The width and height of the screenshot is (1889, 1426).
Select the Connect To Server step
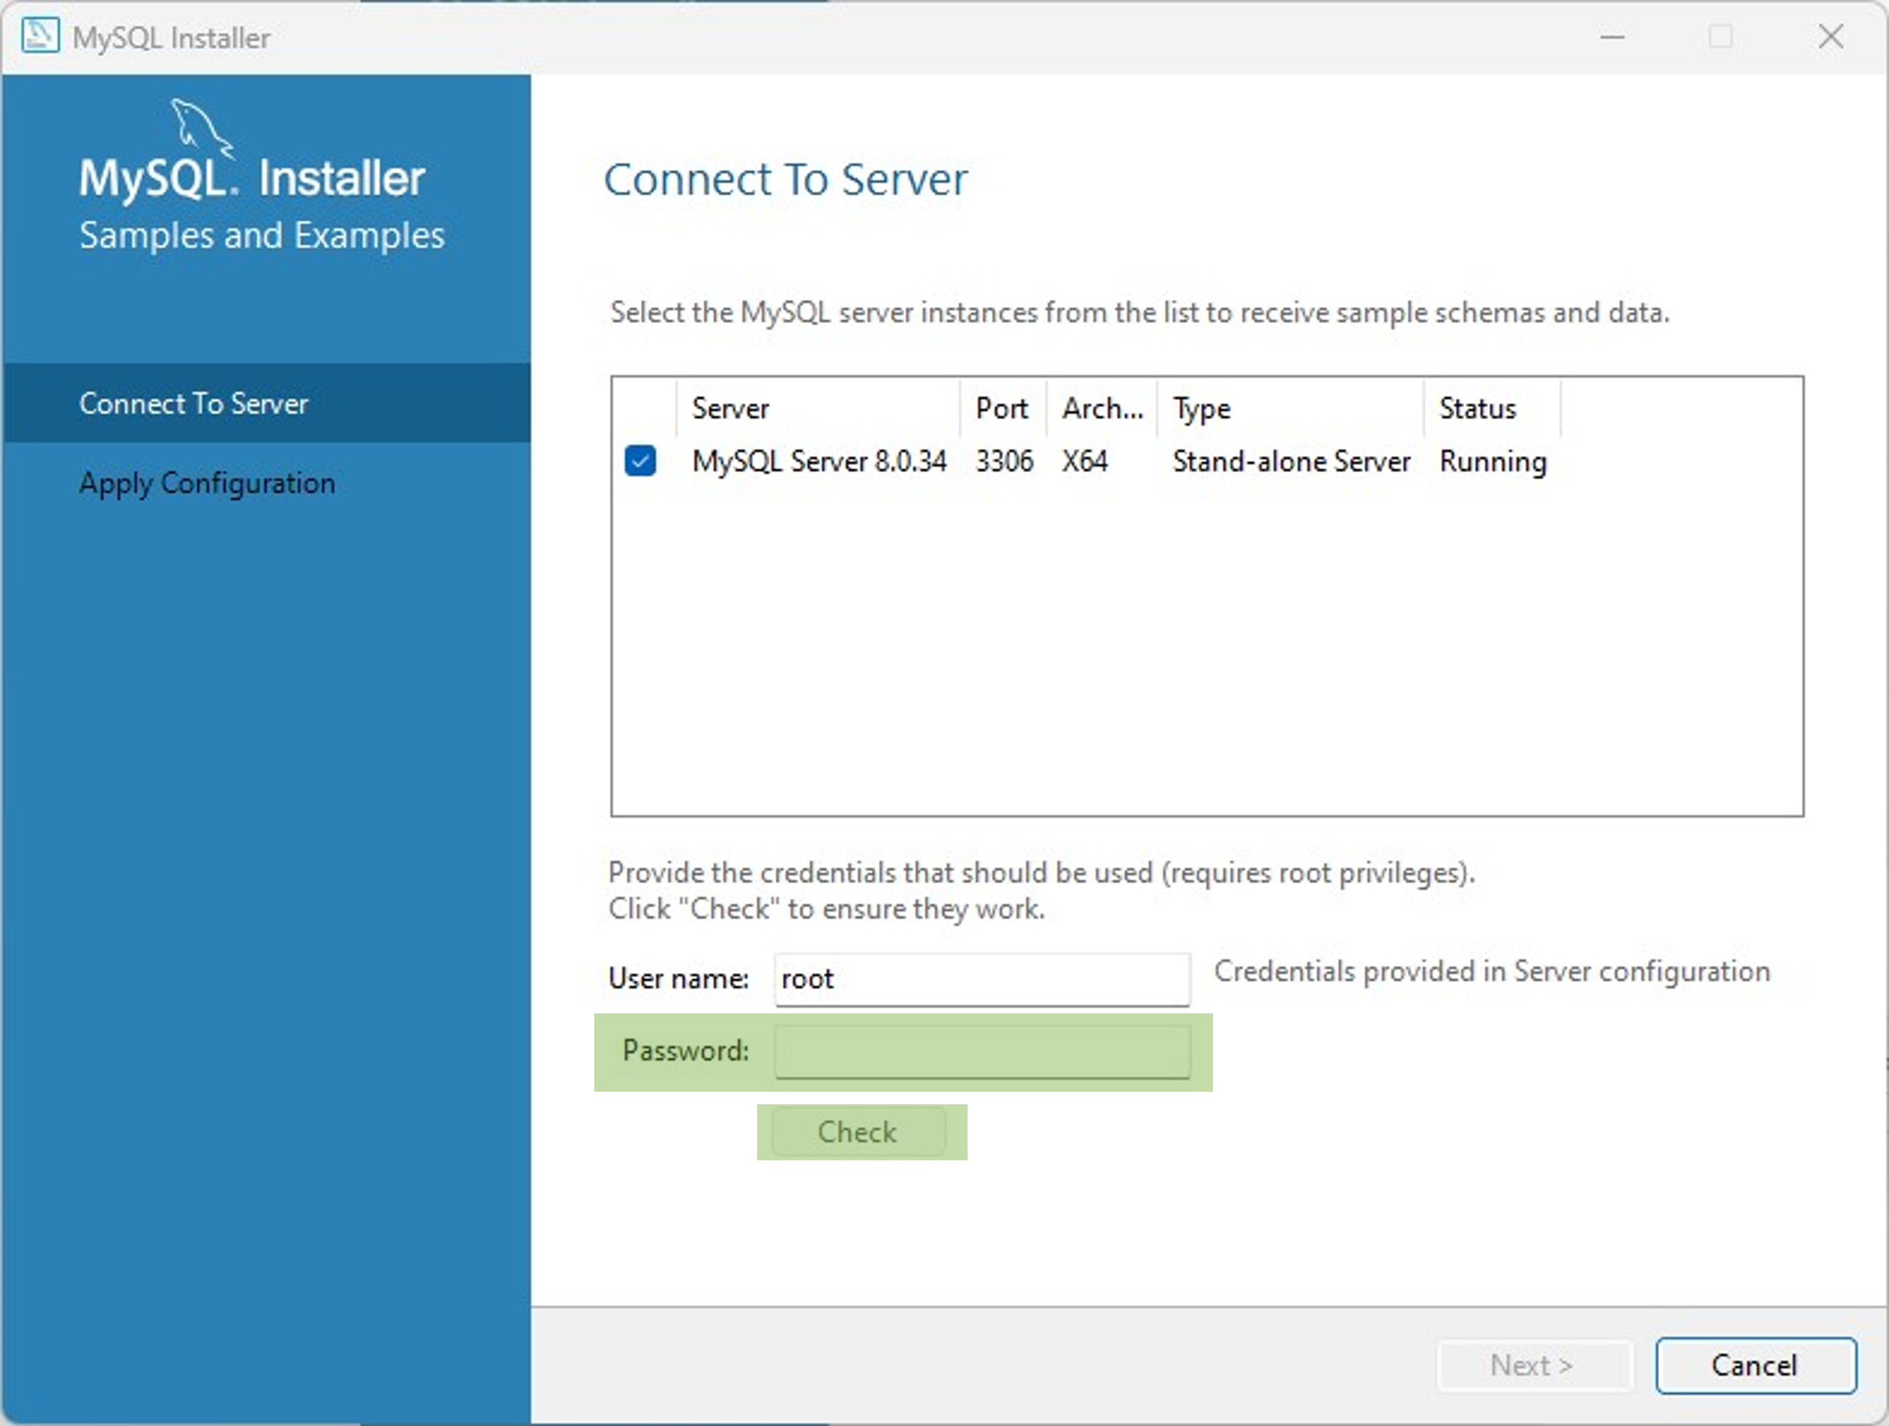click(193, 404)
